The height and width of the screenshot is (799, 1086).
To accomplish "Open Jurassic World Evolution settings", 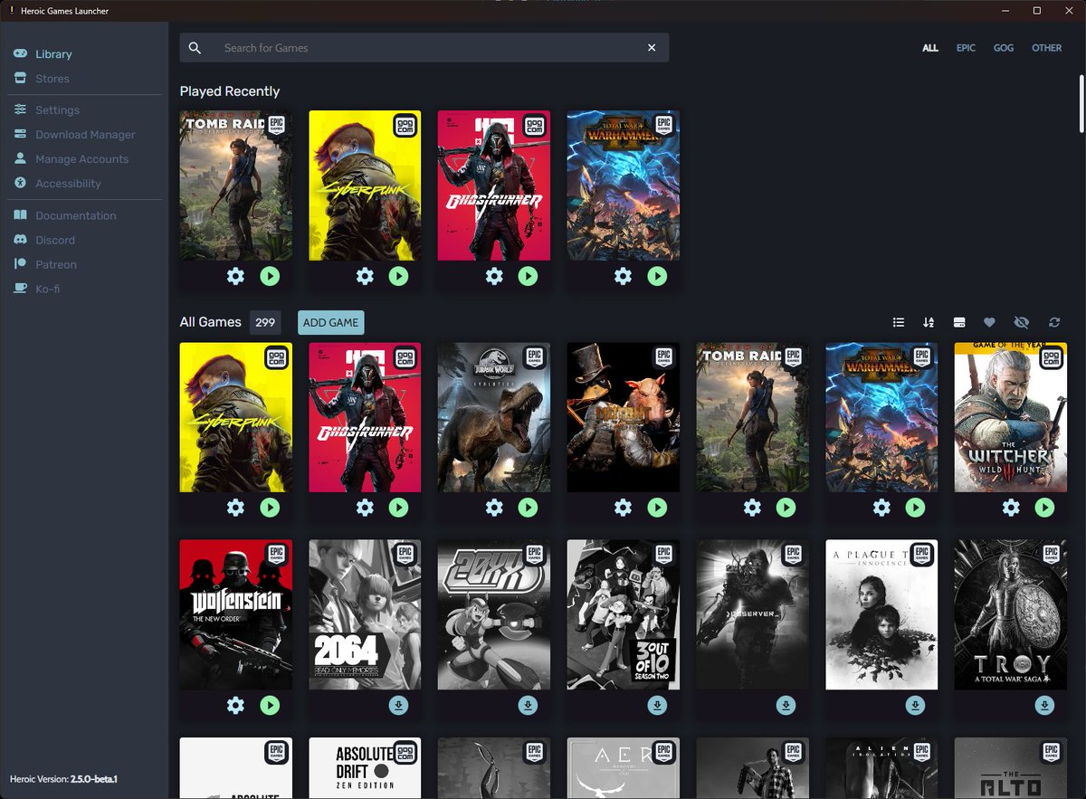I will [494, 508].
